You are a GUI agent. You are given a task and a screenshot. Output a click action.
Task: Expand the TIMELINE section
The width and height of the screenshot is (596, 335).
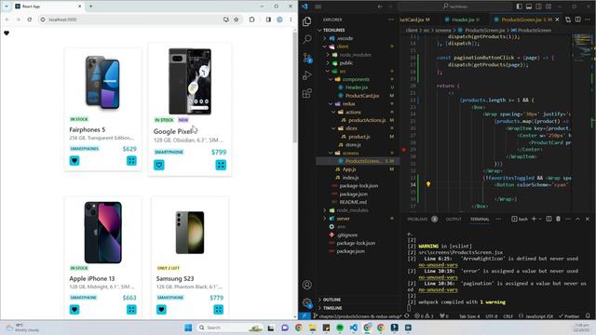[x=332, y=308]
